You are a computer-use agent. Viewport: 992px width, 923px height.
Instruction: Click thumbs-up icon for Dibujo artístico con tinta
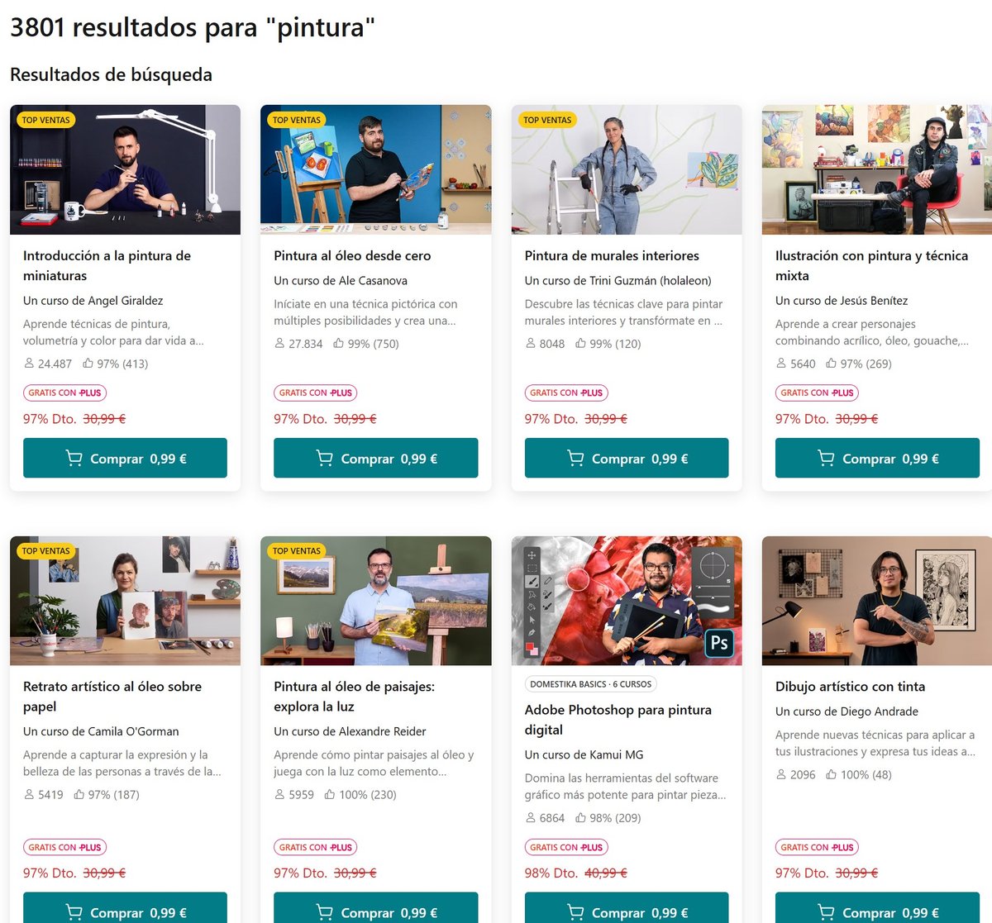(832, 775)
